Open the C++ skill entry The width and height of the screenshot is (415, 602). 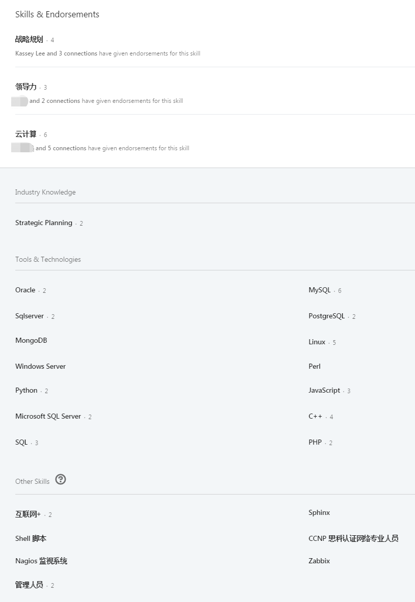coord(315,416)
